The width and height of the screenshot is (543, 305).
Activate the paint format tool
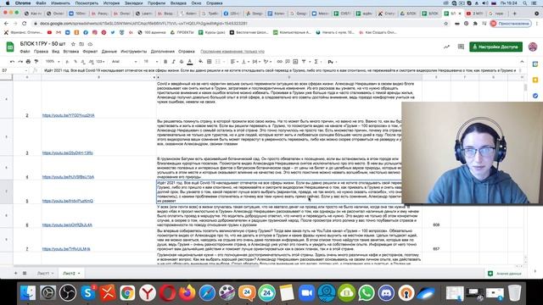36,62
